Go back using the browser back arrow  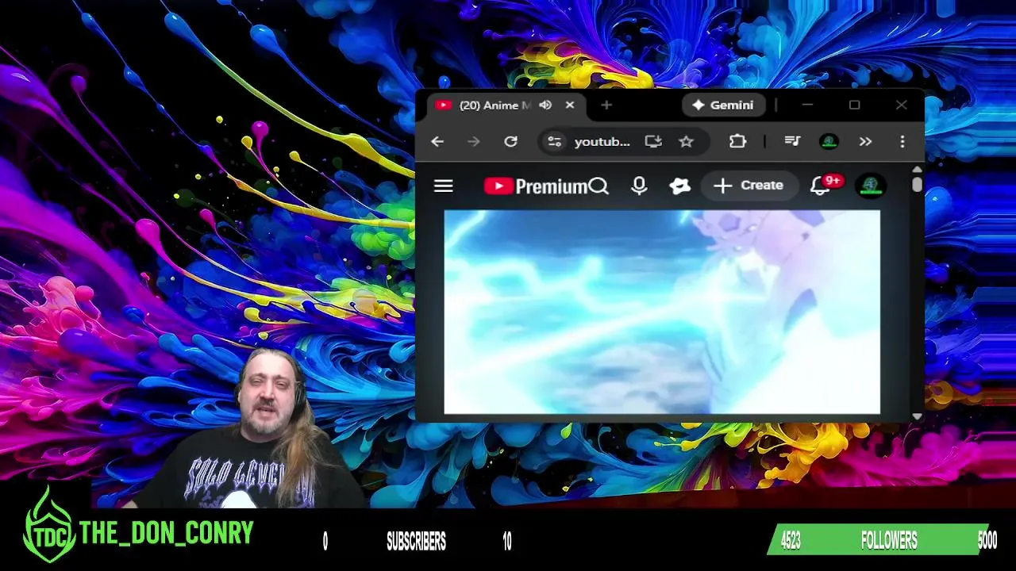tap(437, 141)
